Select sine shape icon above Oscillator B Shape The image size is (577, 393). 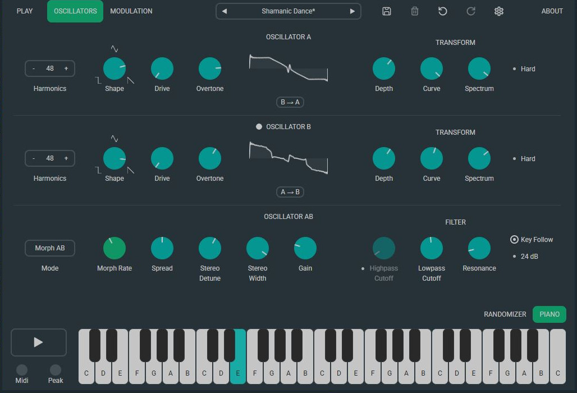tap(115, 138)
